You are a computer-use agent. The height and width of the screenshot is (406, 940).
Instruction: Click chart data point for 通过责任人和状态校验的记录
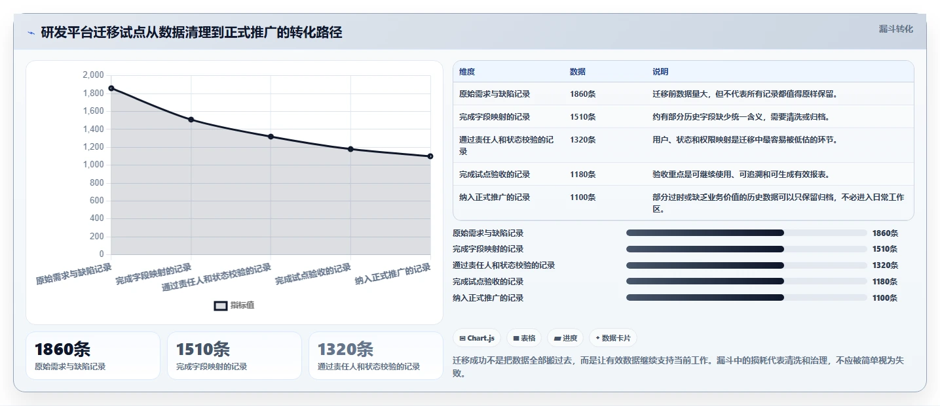[x=271, y=137]
